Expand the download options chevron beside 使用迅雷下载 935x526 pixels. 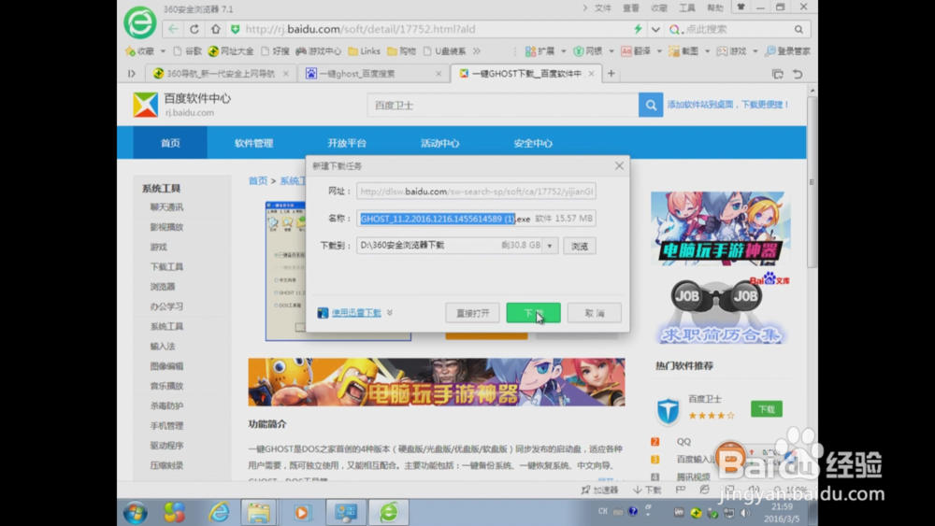click(x=389, y=313)
